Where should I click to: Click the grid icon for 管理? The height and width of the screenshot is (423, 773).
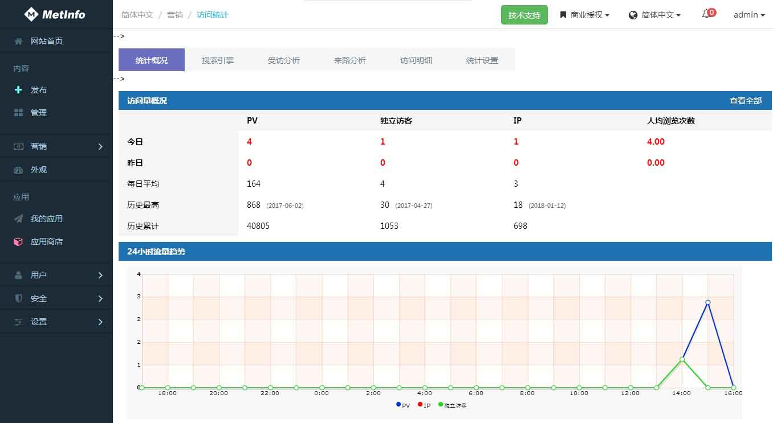[x=18, y=113]
